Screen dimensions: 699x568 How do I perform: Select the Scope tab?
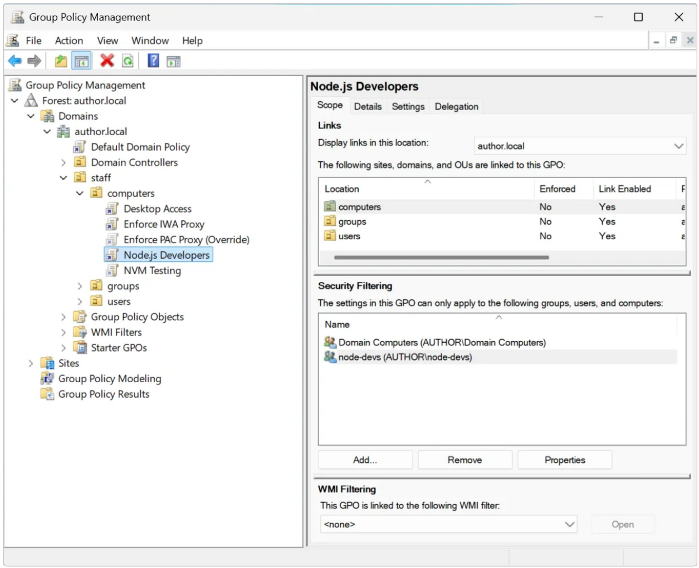tap(330, 105)
